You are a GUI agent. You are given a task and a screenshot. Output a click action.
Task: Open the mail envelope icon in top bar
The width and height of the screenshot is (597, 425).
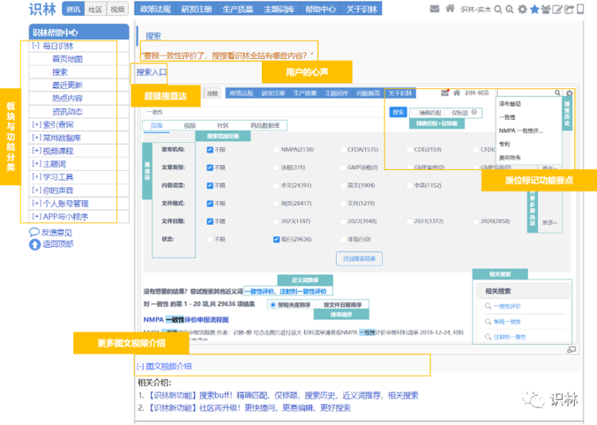tap(435, 9)
